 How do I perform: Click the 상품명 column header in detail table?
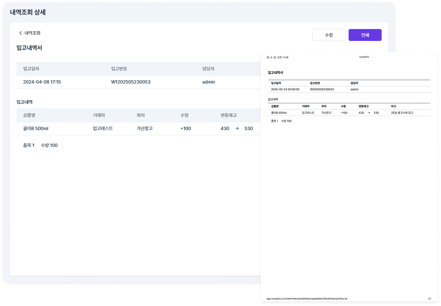[29, 115]
